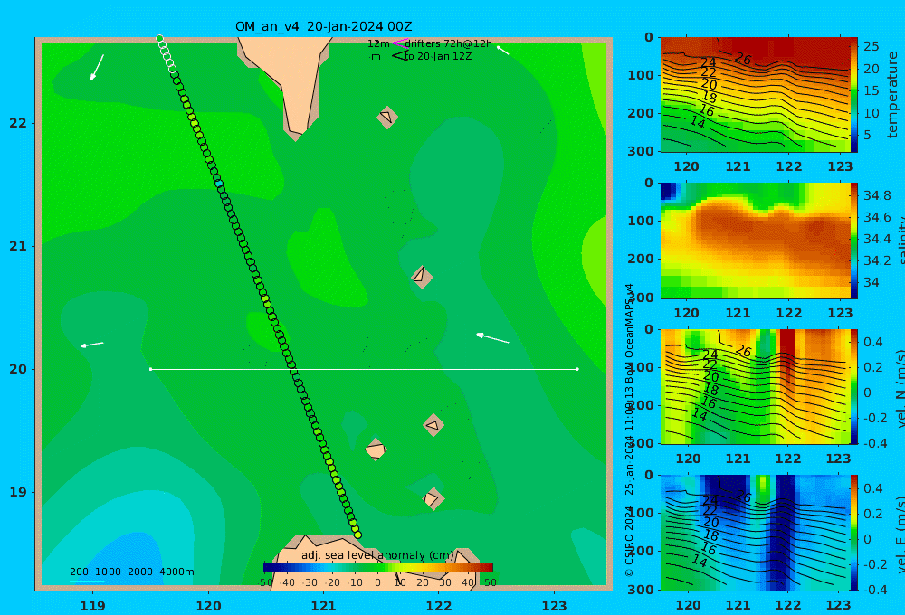
Task: Select the eastern endpoint of the white transect
Action: [577, 369]
